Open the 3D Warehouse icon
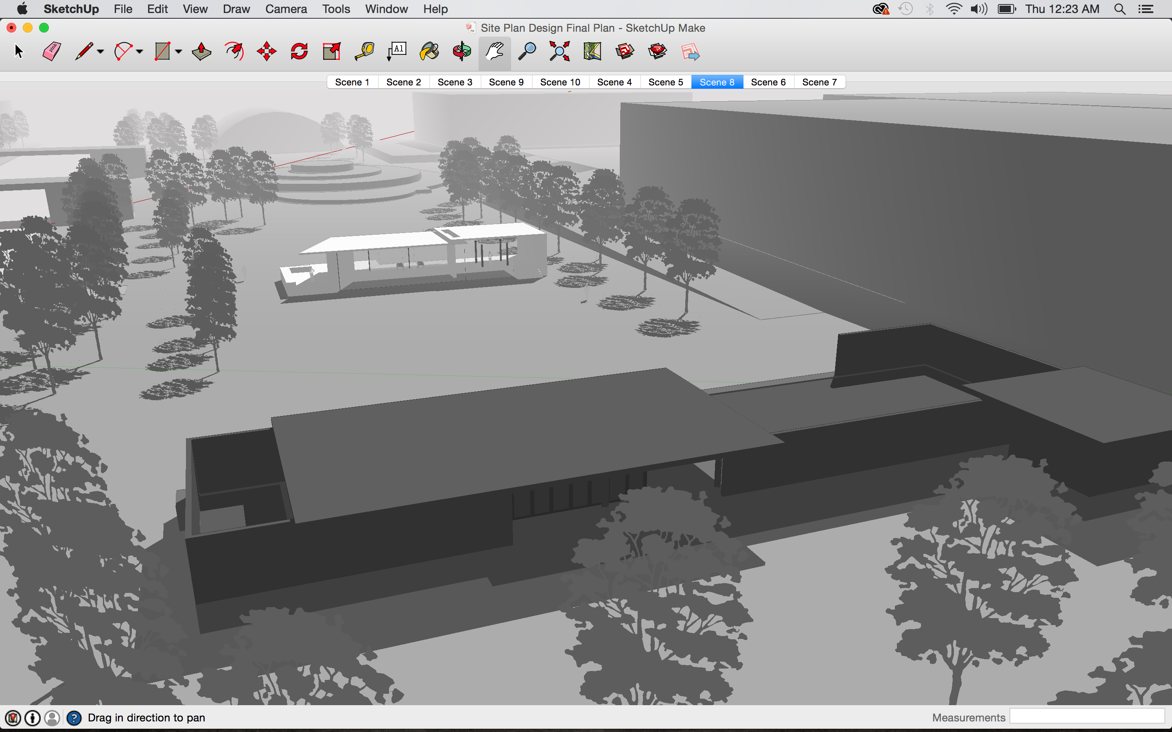Screen dimensions: 1172x732 (625, 51)
